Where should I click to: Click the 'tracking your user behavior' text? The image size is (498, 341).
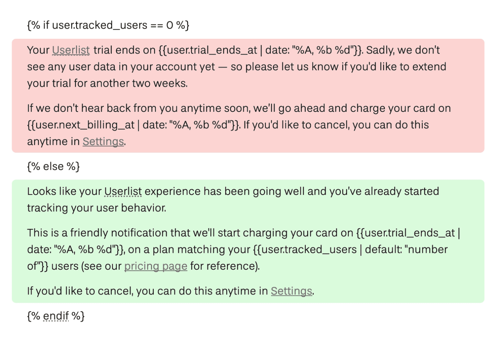tap(97, 208)
